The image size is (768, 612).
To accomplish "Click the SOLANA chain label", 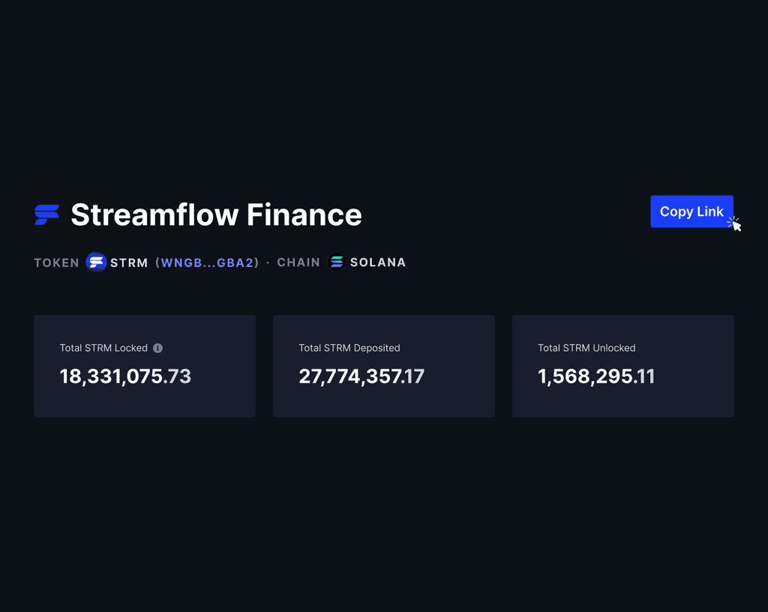I will click(379, 262).
